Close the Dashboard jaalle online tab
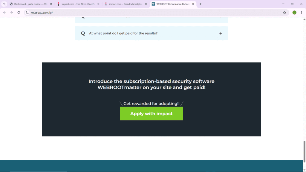The height and width of the screenshot is (172, 306). pyautogui.click(x=51, y=4)
